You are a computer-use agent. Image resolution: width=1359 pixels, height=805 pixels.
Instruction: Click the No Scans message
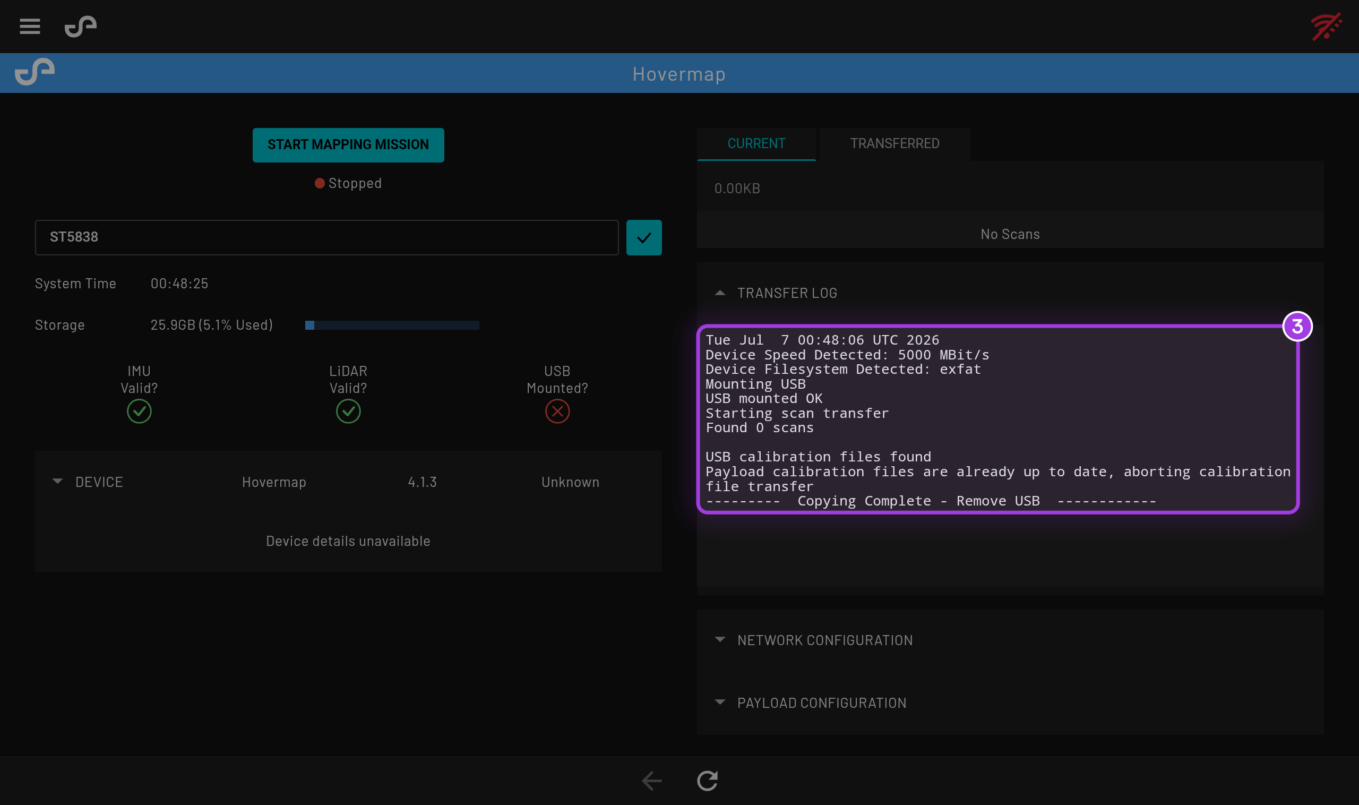click(x=1010, y=234)
